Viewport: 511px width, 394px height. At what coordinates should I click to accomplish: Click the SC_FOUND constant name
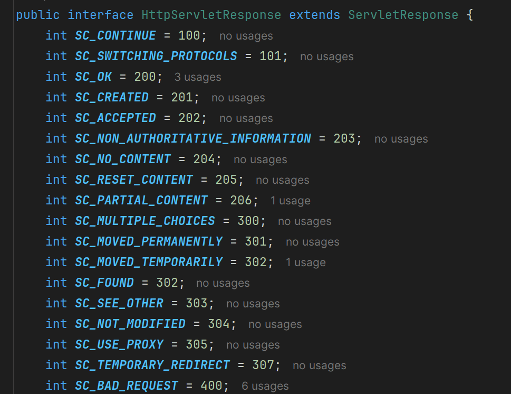pyautogui.click(x=104, y=283)
